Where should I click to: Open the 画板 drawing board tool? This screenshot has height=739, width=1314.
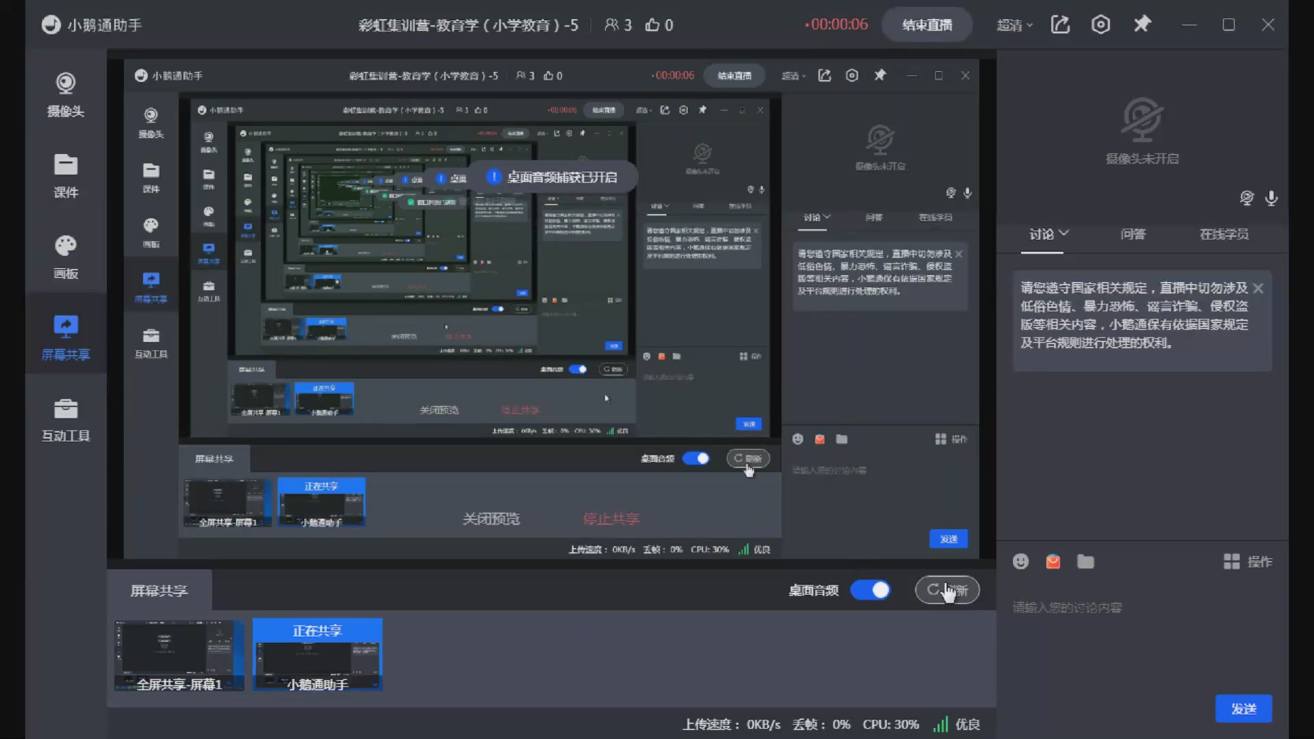pos(66,258)
